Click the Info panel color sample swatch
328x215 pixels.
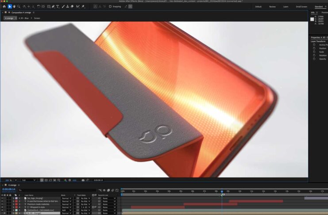(312, 19)
